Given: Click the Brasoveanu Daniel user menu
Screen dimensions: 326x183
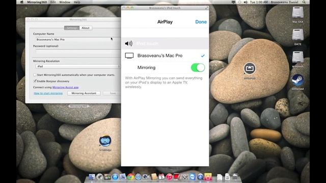Looking at the screenshot, I should click(284, 2).
